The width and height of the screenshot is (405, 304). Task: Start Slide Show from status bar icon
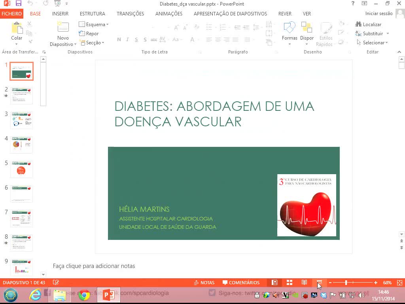[319, 283]
